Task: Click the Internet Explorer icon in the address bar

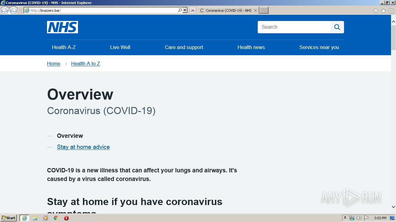Action: pyautogui.click(x=27, y=10)
